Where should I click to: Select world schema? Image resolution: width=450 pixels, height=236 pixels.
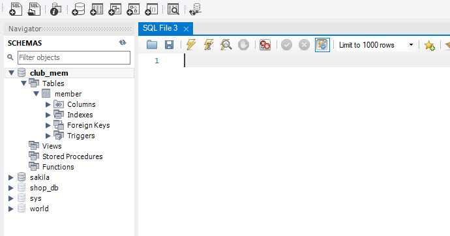click(x=39, y=209)
